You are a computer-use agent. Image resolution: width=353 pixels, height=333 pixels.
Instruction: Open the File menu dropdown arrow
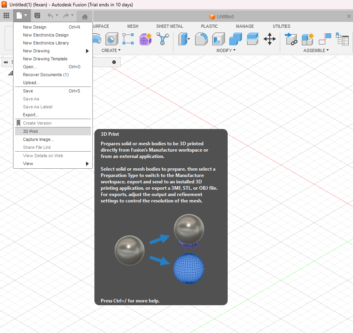(26, 15)
